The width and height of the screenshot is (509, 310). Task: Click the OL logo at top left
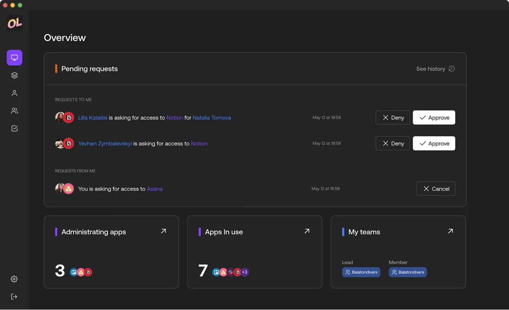point(14,23)
